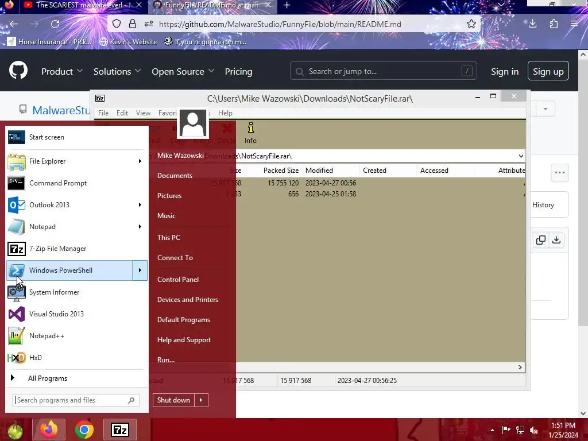The image size is (588, 441).
Task: Open 7-Zip View menu
Action: coord(143,113)
